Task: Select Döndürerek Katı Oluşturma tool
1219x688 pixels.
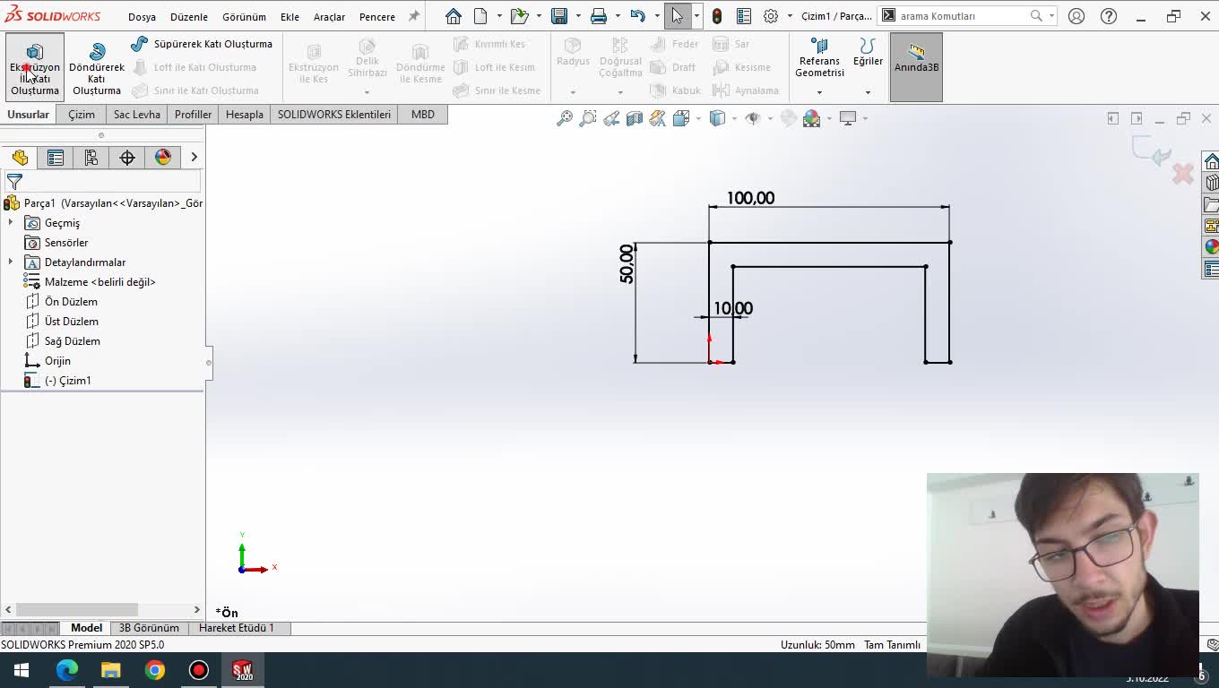Action: [97, 68]
